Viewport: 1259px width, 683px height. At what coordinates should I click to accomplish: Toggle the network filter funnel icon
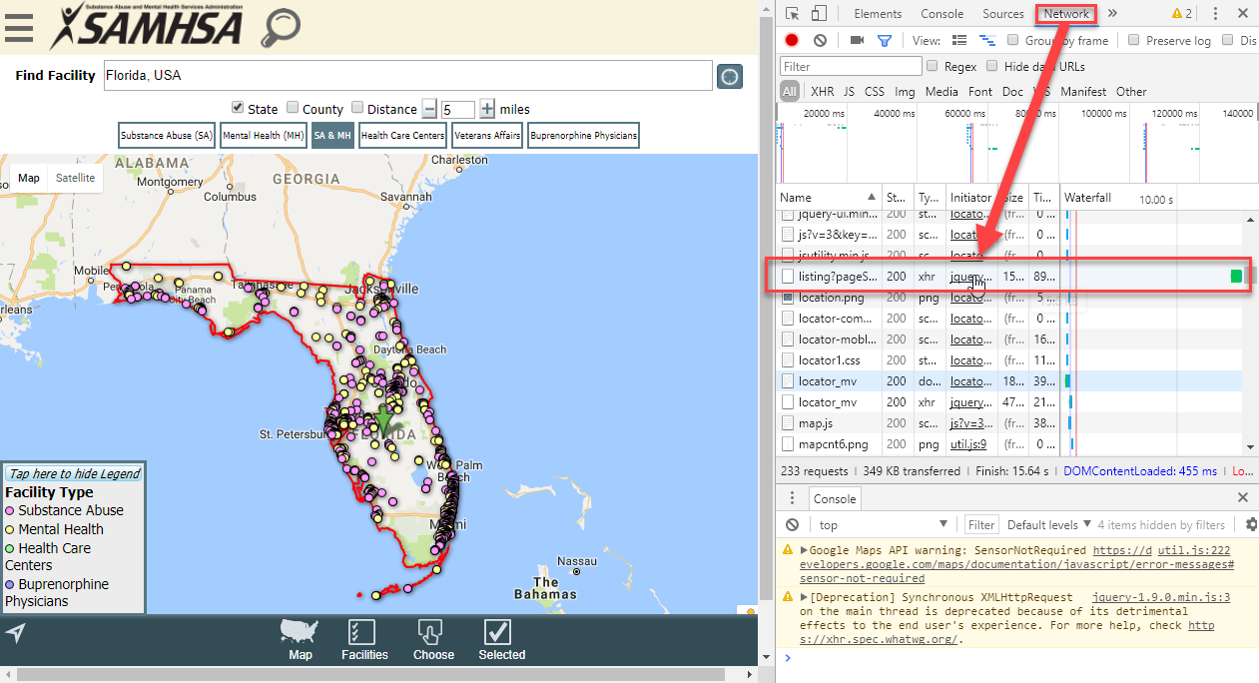(x=884, y=40)
